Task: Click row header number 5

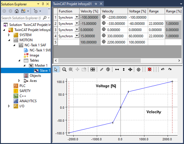Action: click(x=56, y=42)
